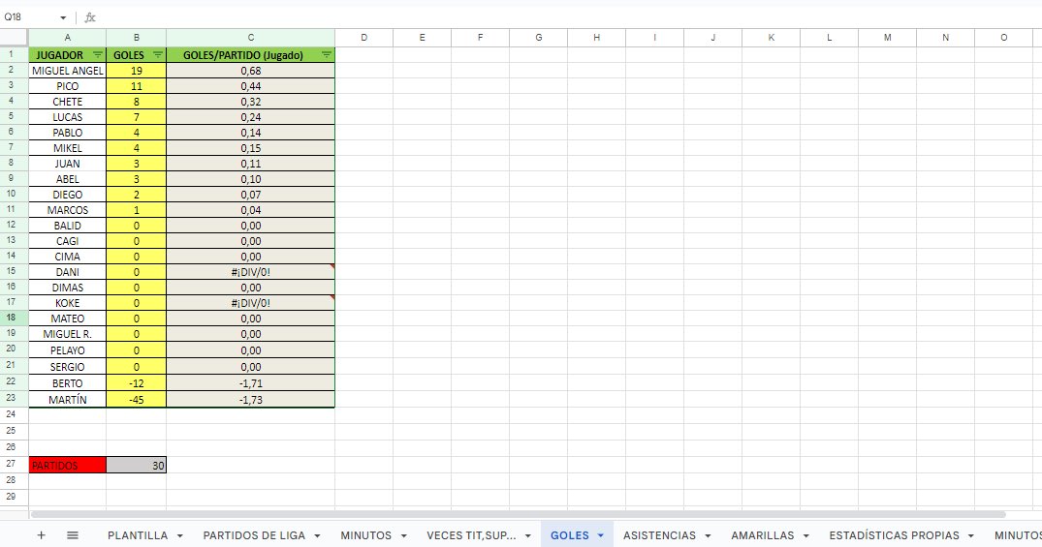Click the #¡DIV/0! error in KOKE row

[x=250, y=303]
